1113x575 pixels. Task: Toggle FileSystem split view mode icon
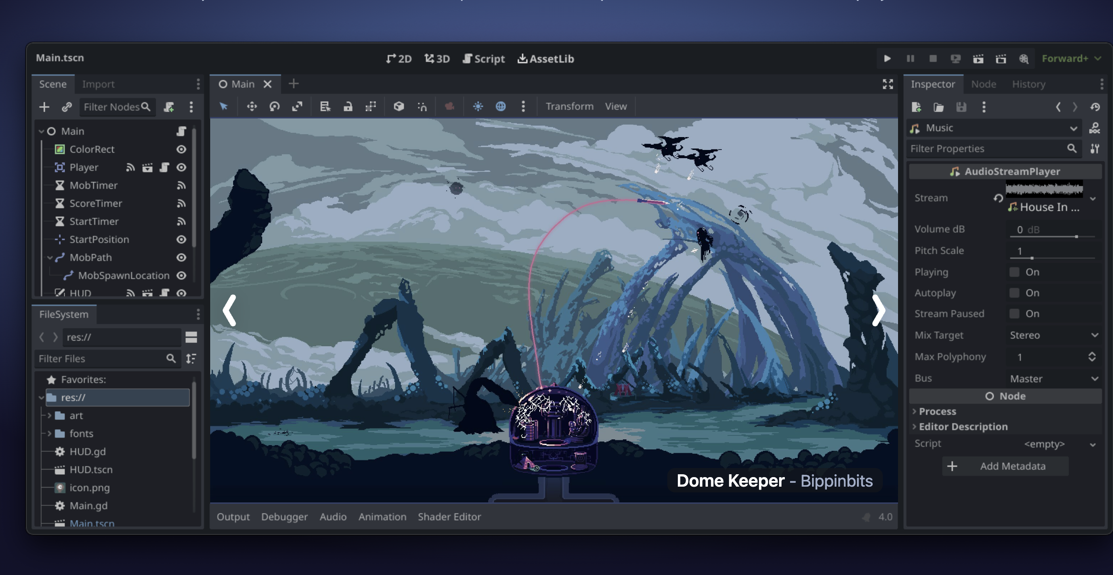tap(191, 337)
